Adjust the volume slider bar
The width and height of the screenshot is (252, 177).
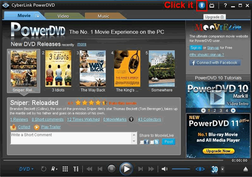tap(181, 169)
